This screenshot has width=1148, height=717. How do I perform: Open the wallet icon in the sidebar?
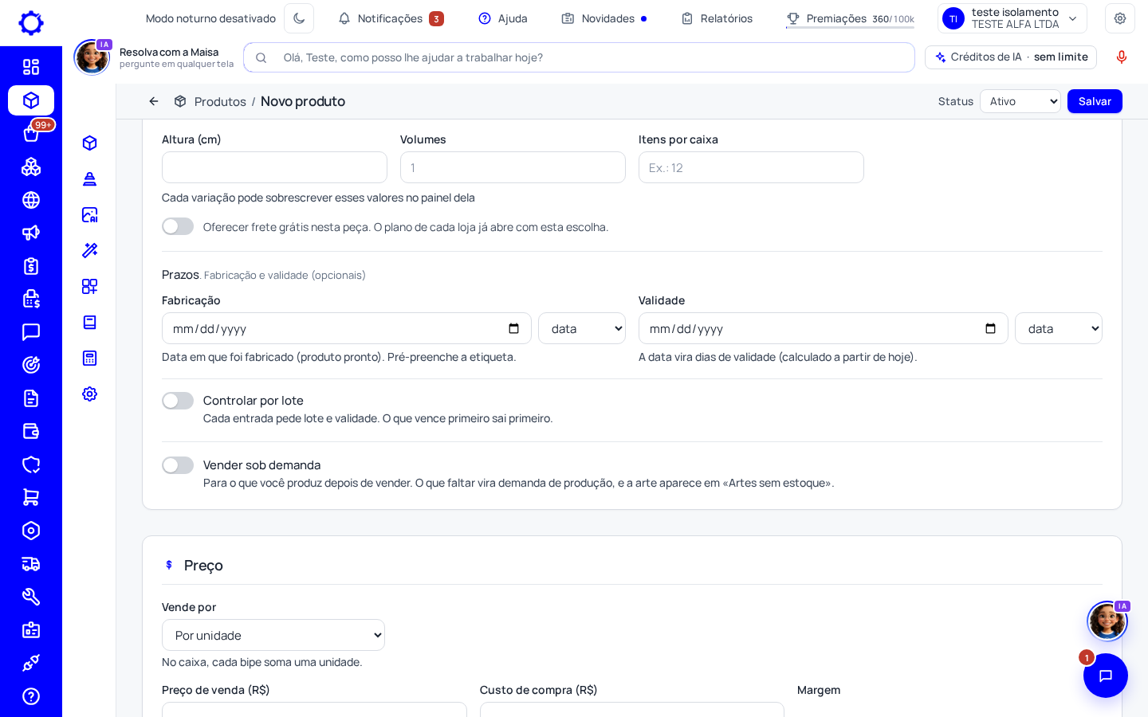(31, 431)
